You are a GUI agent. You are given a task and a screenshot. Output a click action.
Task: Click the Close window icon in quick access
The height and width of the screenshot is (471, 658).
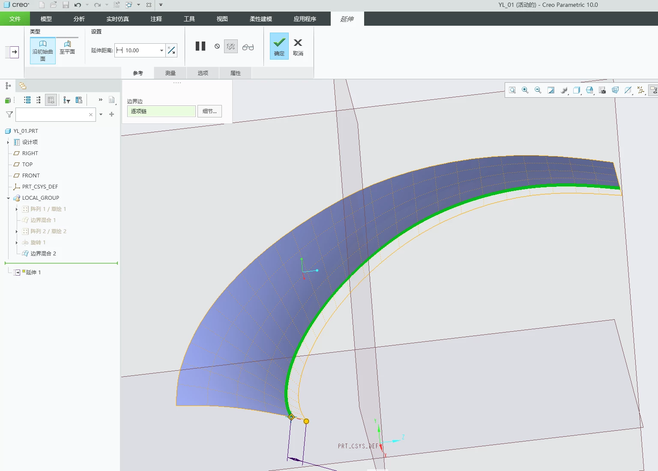tap(149, 5)
